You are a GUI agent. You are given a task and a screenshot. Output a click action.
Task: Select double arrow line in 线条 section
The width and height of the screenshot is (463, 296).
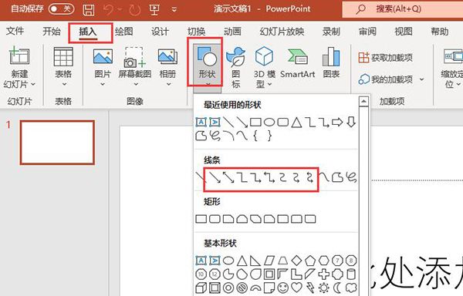pyautogui.click(x=228, y=177)
